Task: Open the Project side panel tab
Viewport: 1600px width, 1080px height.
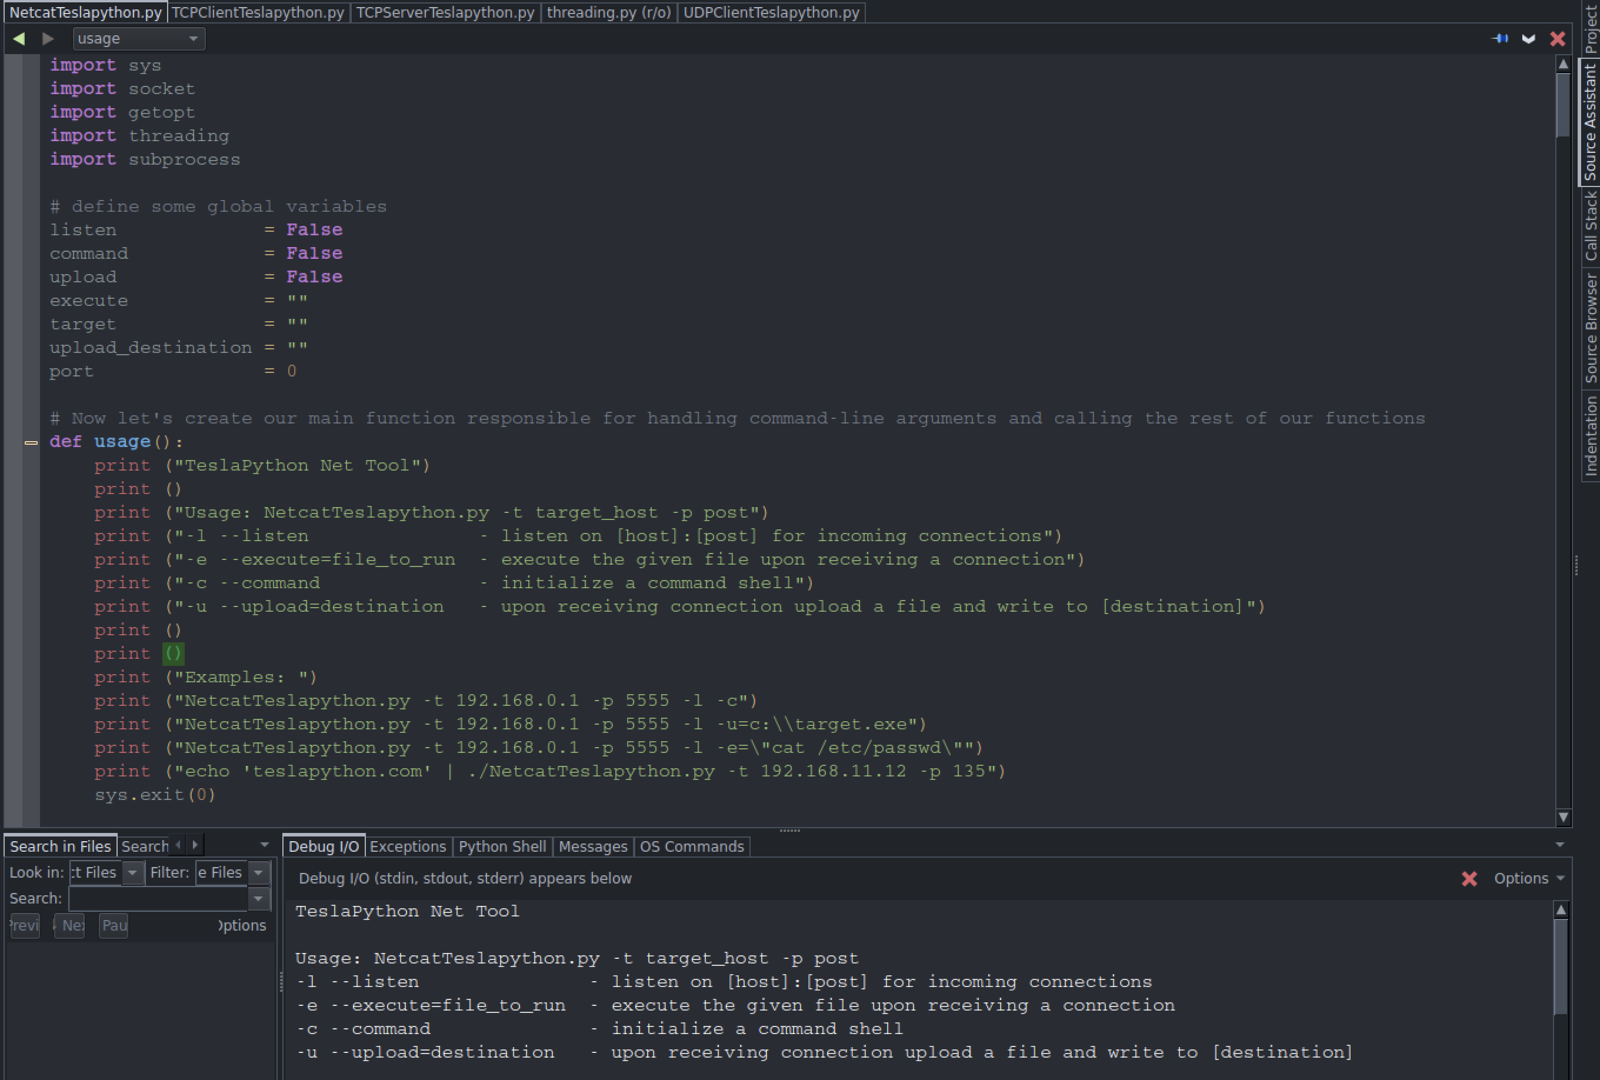Action: [x=1591, y=28]
